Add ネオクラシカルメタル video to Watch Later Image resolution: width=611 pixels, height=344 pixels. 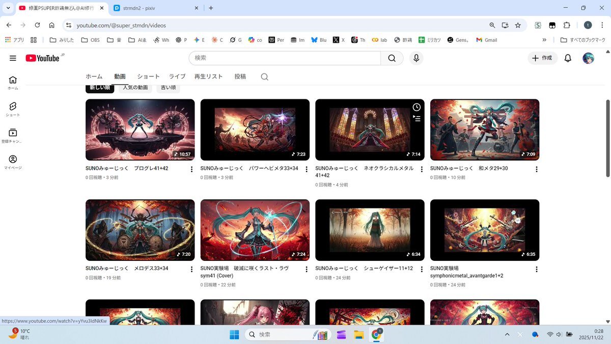[x=416, y=108]
